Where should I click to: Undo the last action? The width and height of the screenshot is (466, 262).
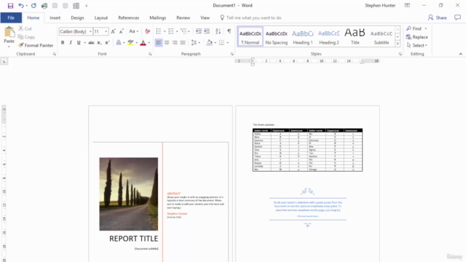pos(21,6)
